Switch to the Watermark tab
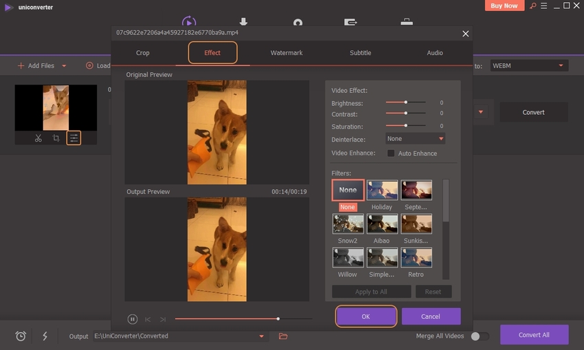The image size is (584, 350). pyautogui.click(x=287, y=53)
